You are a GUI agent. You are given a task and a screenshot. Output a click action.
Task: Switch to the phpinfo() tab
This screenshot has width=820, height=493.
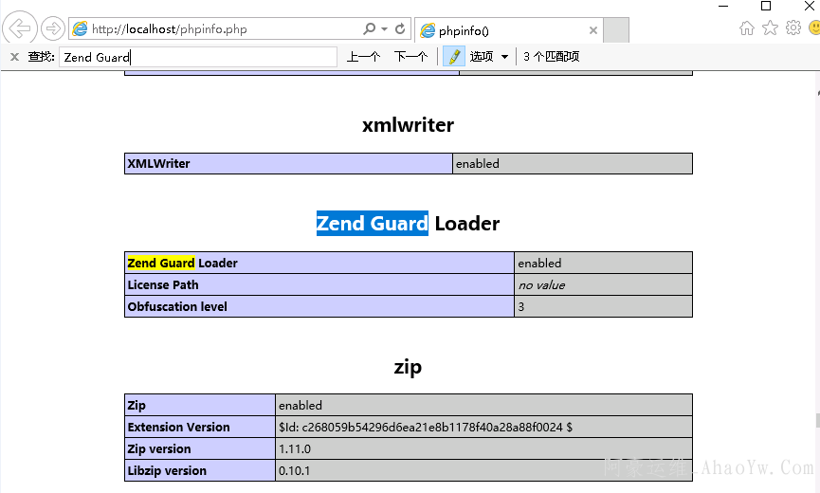coord(502,30)
